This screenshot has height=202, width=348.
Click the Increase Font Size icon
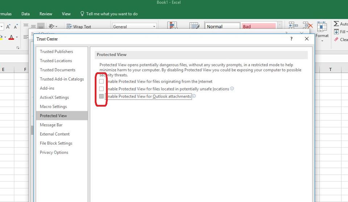tap(8, 27)
